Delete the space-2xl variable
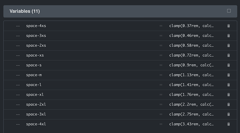Viewport: 240px width, 133px height. [229, 105]
